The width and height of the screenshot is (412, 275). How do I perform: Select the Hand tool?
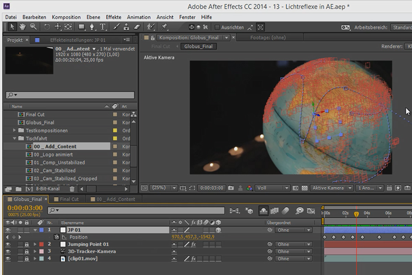[23, 26]
